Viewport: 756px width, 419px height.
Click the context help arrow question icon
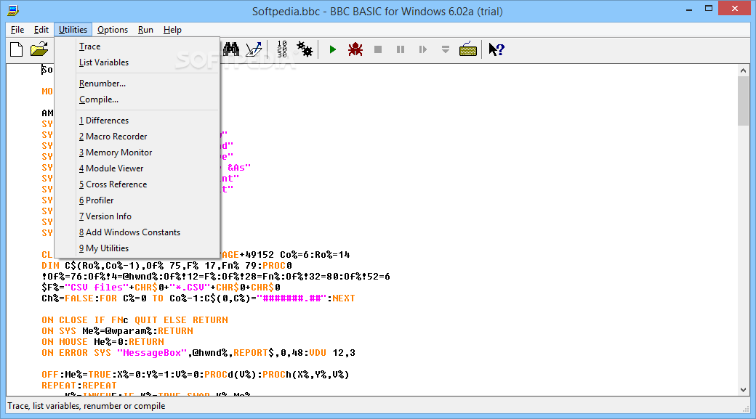click(x=496, y=49)
